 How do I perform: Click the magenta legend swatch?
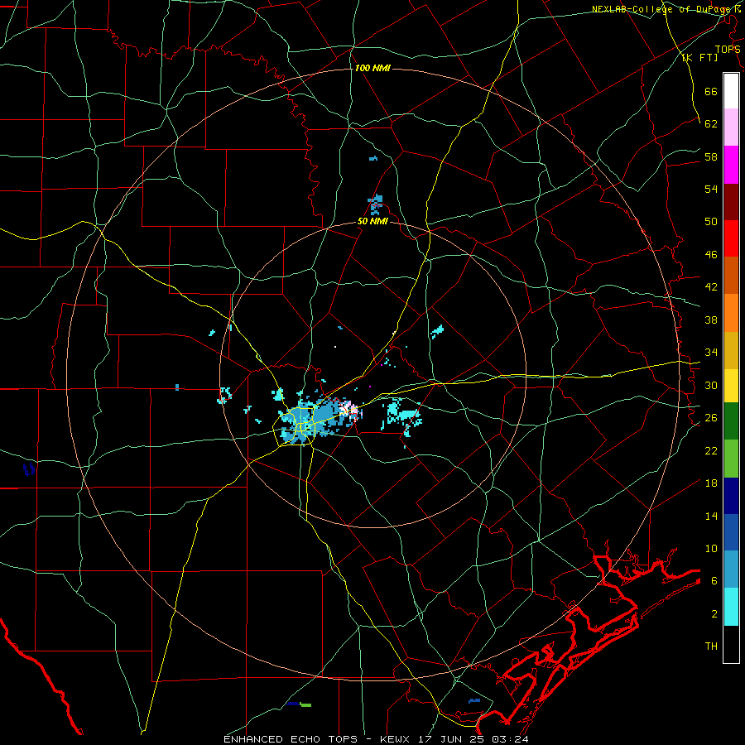click(x=731, y=165)
